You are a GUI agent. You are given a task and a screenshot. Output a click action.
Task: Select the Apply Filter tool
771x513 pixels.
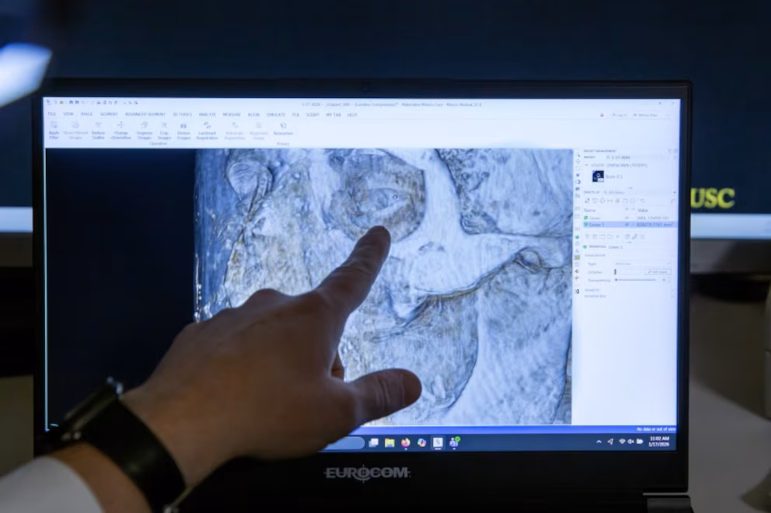(54, 131)
